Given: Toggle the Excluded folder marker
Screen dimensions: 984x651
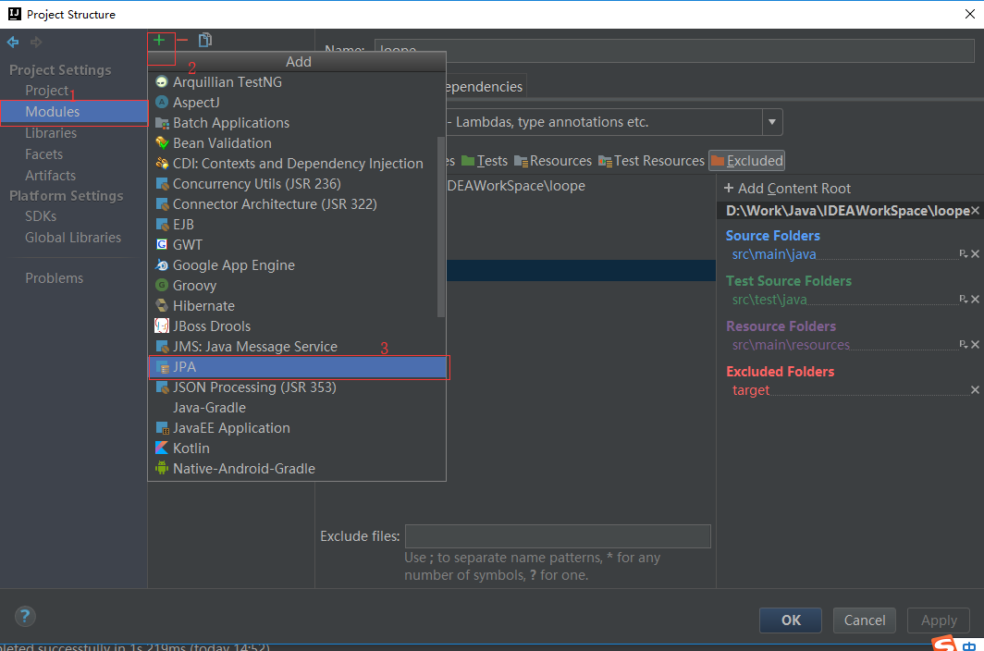Looking at the screenshot, I should pos(747,161).
